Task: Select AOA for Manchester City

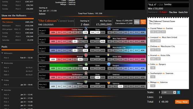Action: 142,50
